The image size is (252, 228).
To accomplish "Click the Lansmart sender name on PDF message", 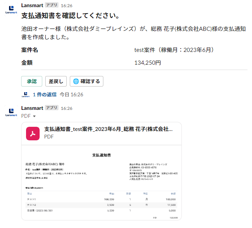I will tap(32, 108).
